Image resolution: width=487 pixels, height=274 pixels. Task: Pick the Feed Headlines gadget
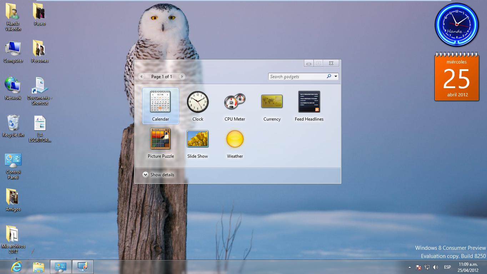coord(309,102)
